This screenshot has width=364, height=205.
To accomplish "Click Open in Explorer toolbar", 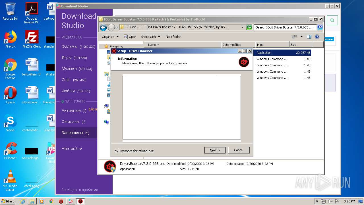I will click(130, 37).
